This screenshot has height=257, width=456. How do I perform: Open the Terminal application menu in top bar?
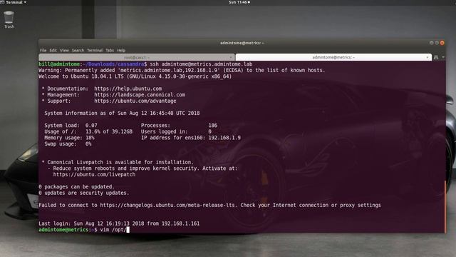14,2
